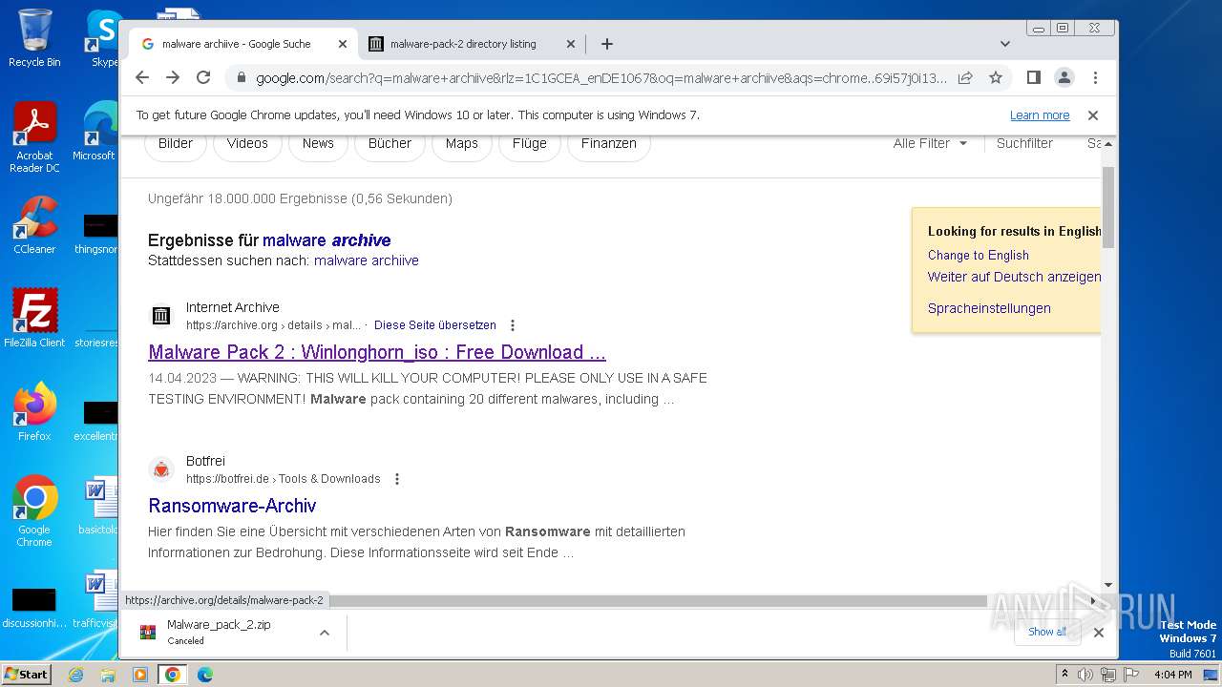Close the downloads bar
Screen dimensions: 1222x687
(1099, 633)
